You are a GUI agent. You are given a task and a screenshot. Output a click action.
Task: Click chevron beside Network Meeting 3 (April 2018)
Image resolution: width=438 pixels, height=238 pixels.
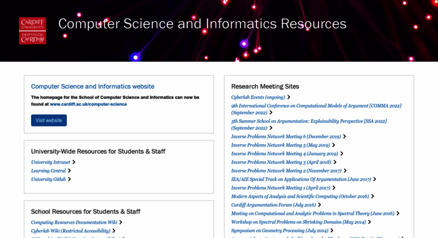[335, 162]
